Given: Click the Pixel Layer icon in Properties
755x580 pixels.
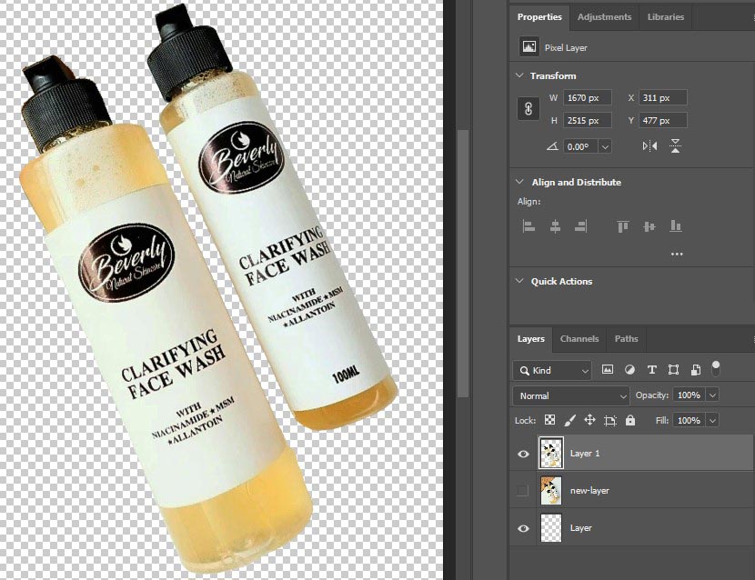Looking at the screenshot, I should click(528, 47).
